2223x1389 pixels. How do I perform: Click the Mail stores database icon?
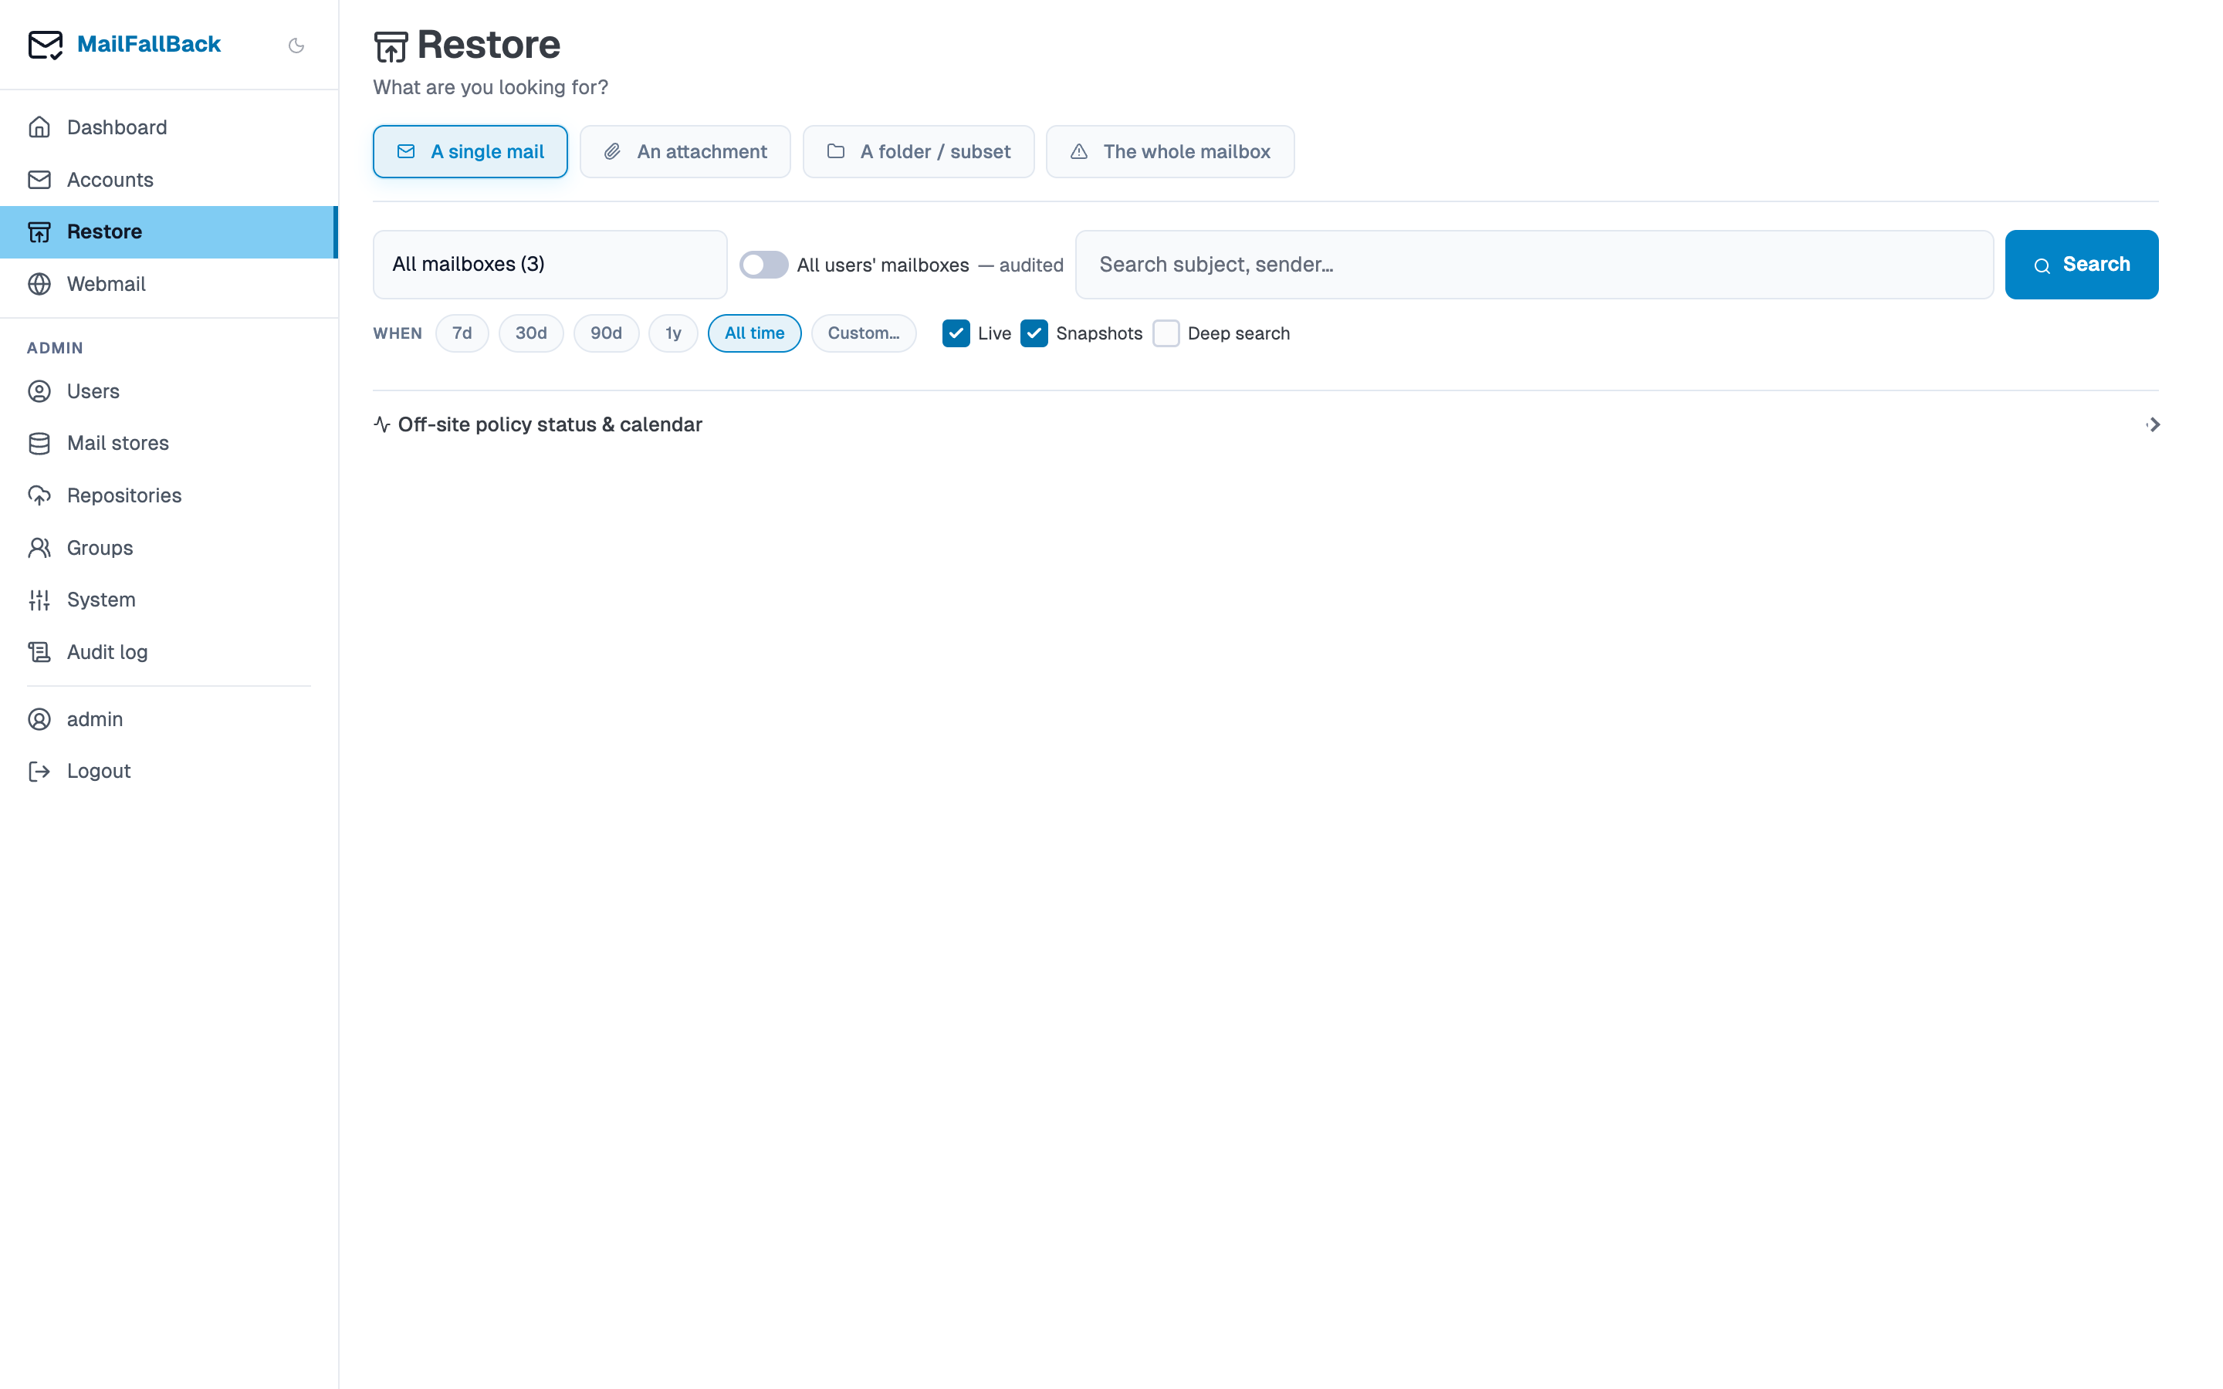(x=39, y=443)
